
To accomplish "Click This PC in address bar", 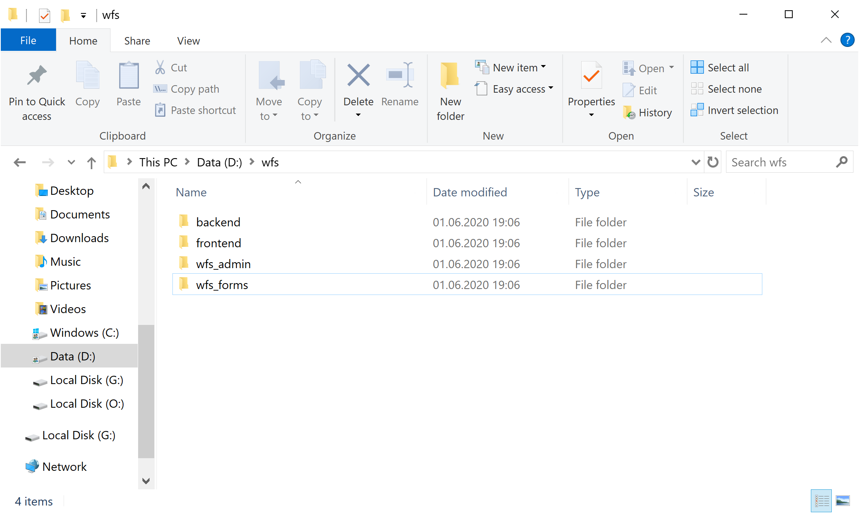I will [158, 162].
